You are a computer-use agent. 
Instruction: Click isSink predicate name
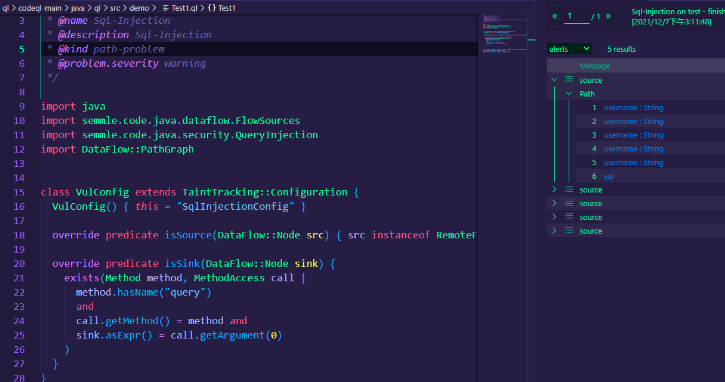click(182, 263)
